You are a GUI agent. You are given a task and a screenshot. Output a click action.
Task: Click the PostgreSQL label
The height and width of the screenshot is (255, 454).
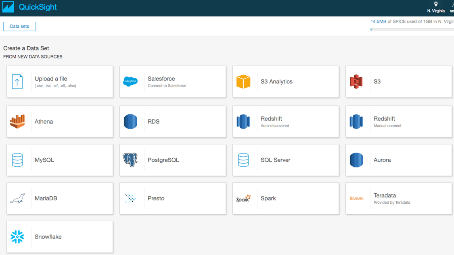pos(163,160)
